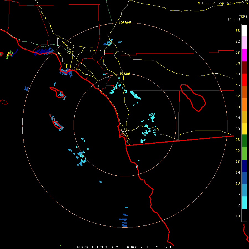This screenshot has height=249, width=249.
Task: Click the 58 legend scale value
Action: [x=238, y=52]
